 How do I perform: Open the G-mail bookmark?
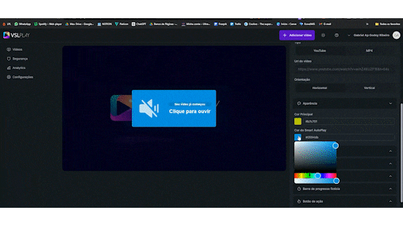[325, 24]
